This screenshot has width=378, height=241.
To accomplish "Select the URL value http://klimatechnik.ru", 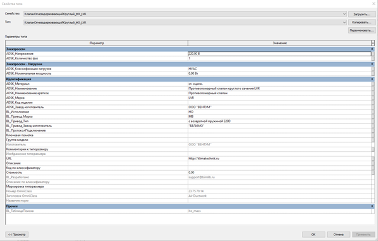I will click(280, 159).
